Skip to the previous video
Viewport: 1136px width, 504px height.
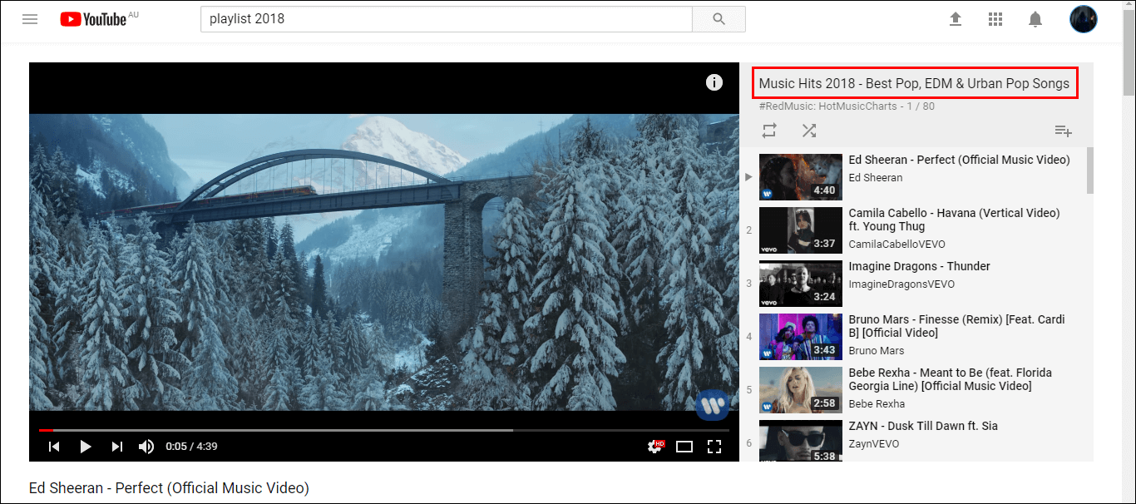coord(54,447)
